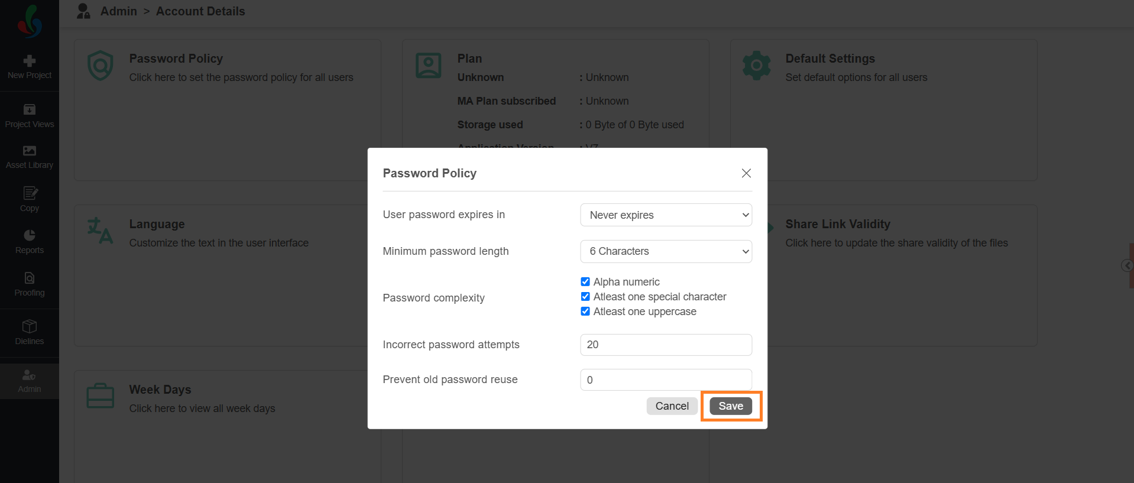Uncheck the Alpha numeric checkbox
1134x483 pixels.
[x=585, y=282]
